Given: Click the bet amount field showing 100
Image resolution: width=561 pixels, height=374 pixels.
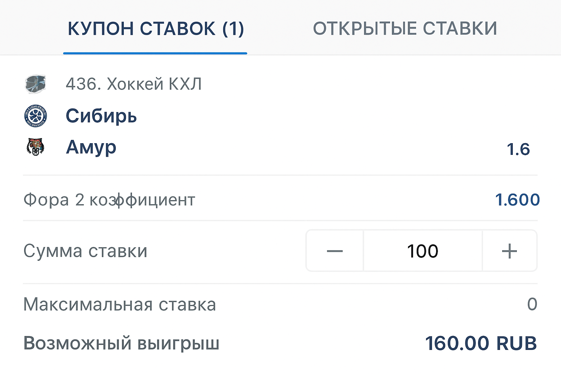Looking at the screenshot, I should click(423, 251).
